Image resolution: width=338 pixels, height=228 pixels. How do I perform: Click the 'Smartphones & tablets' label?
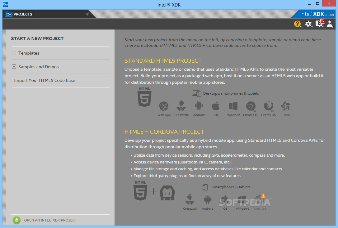pyautogui.click(x=231, y=187)
